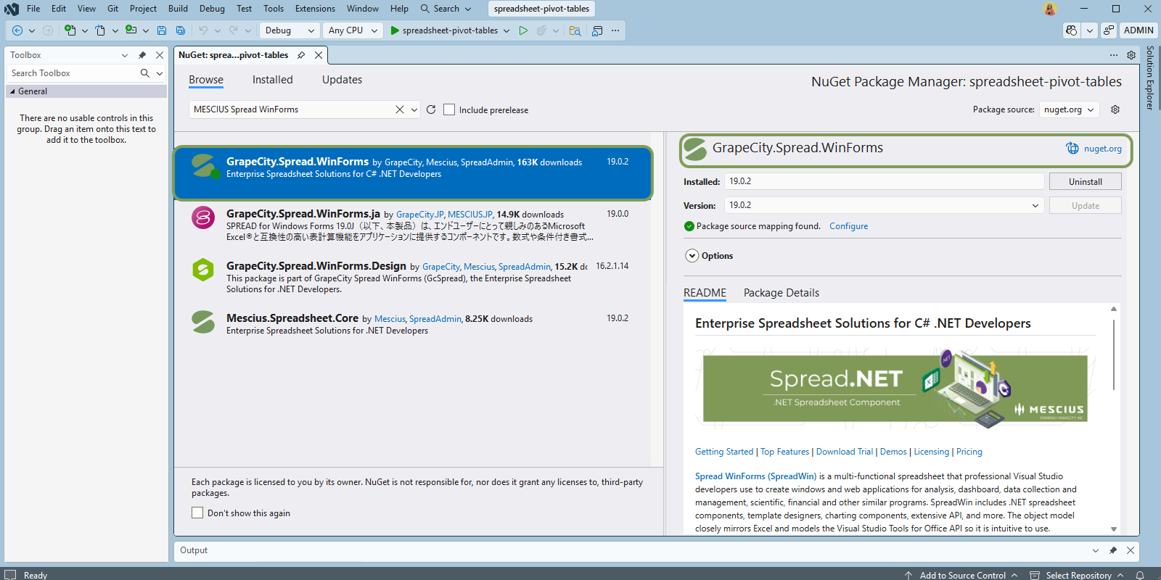The width and height of the screenshot is (1161, 580).
Task: Click Configure package source mapping link
Action: pos(849,226)
